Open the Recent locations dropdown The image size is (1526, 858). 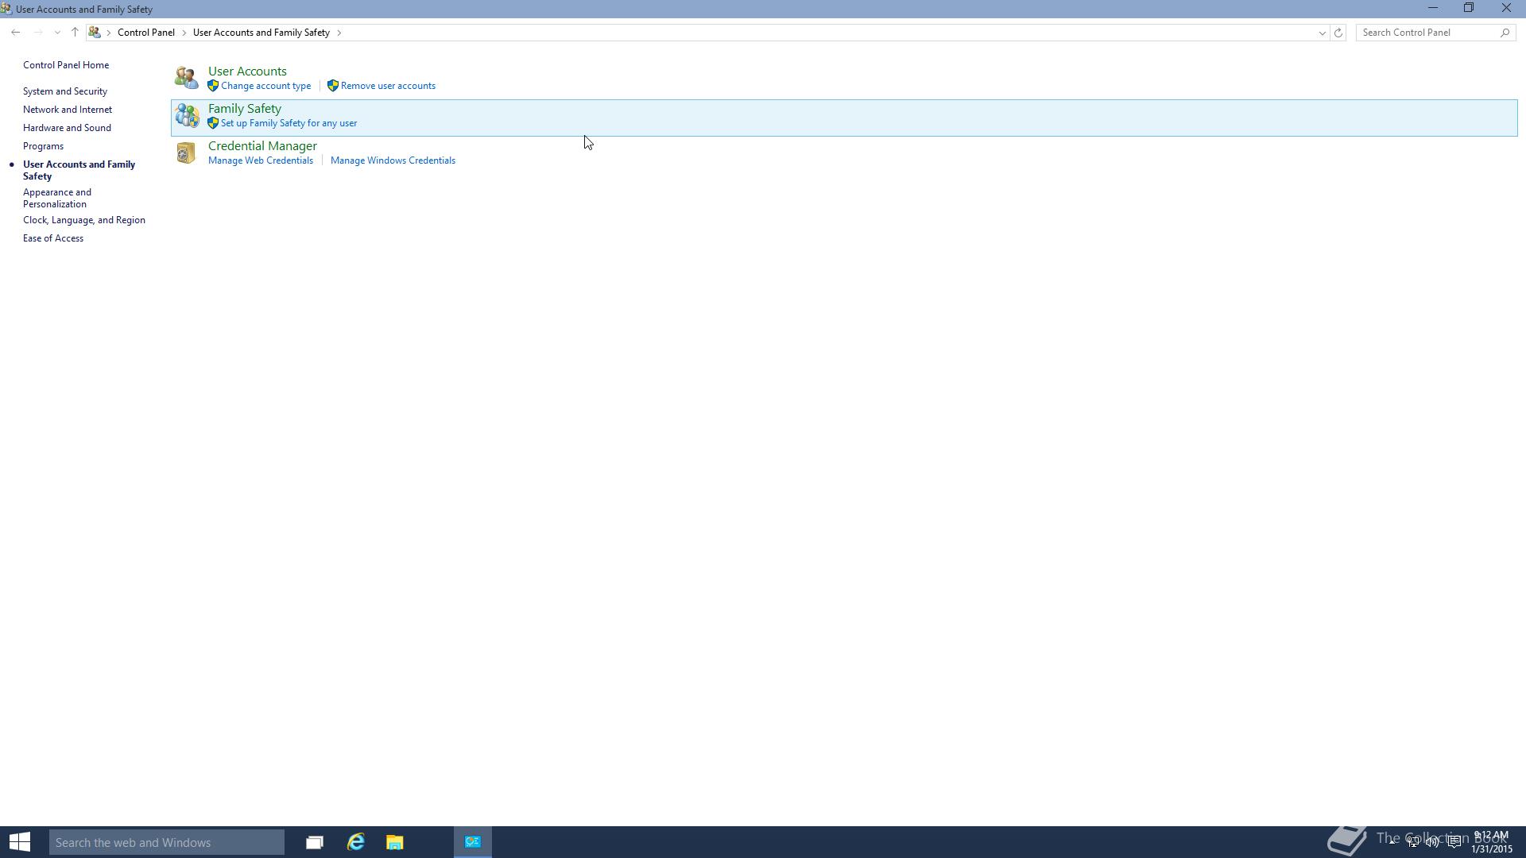click(57, 33)
